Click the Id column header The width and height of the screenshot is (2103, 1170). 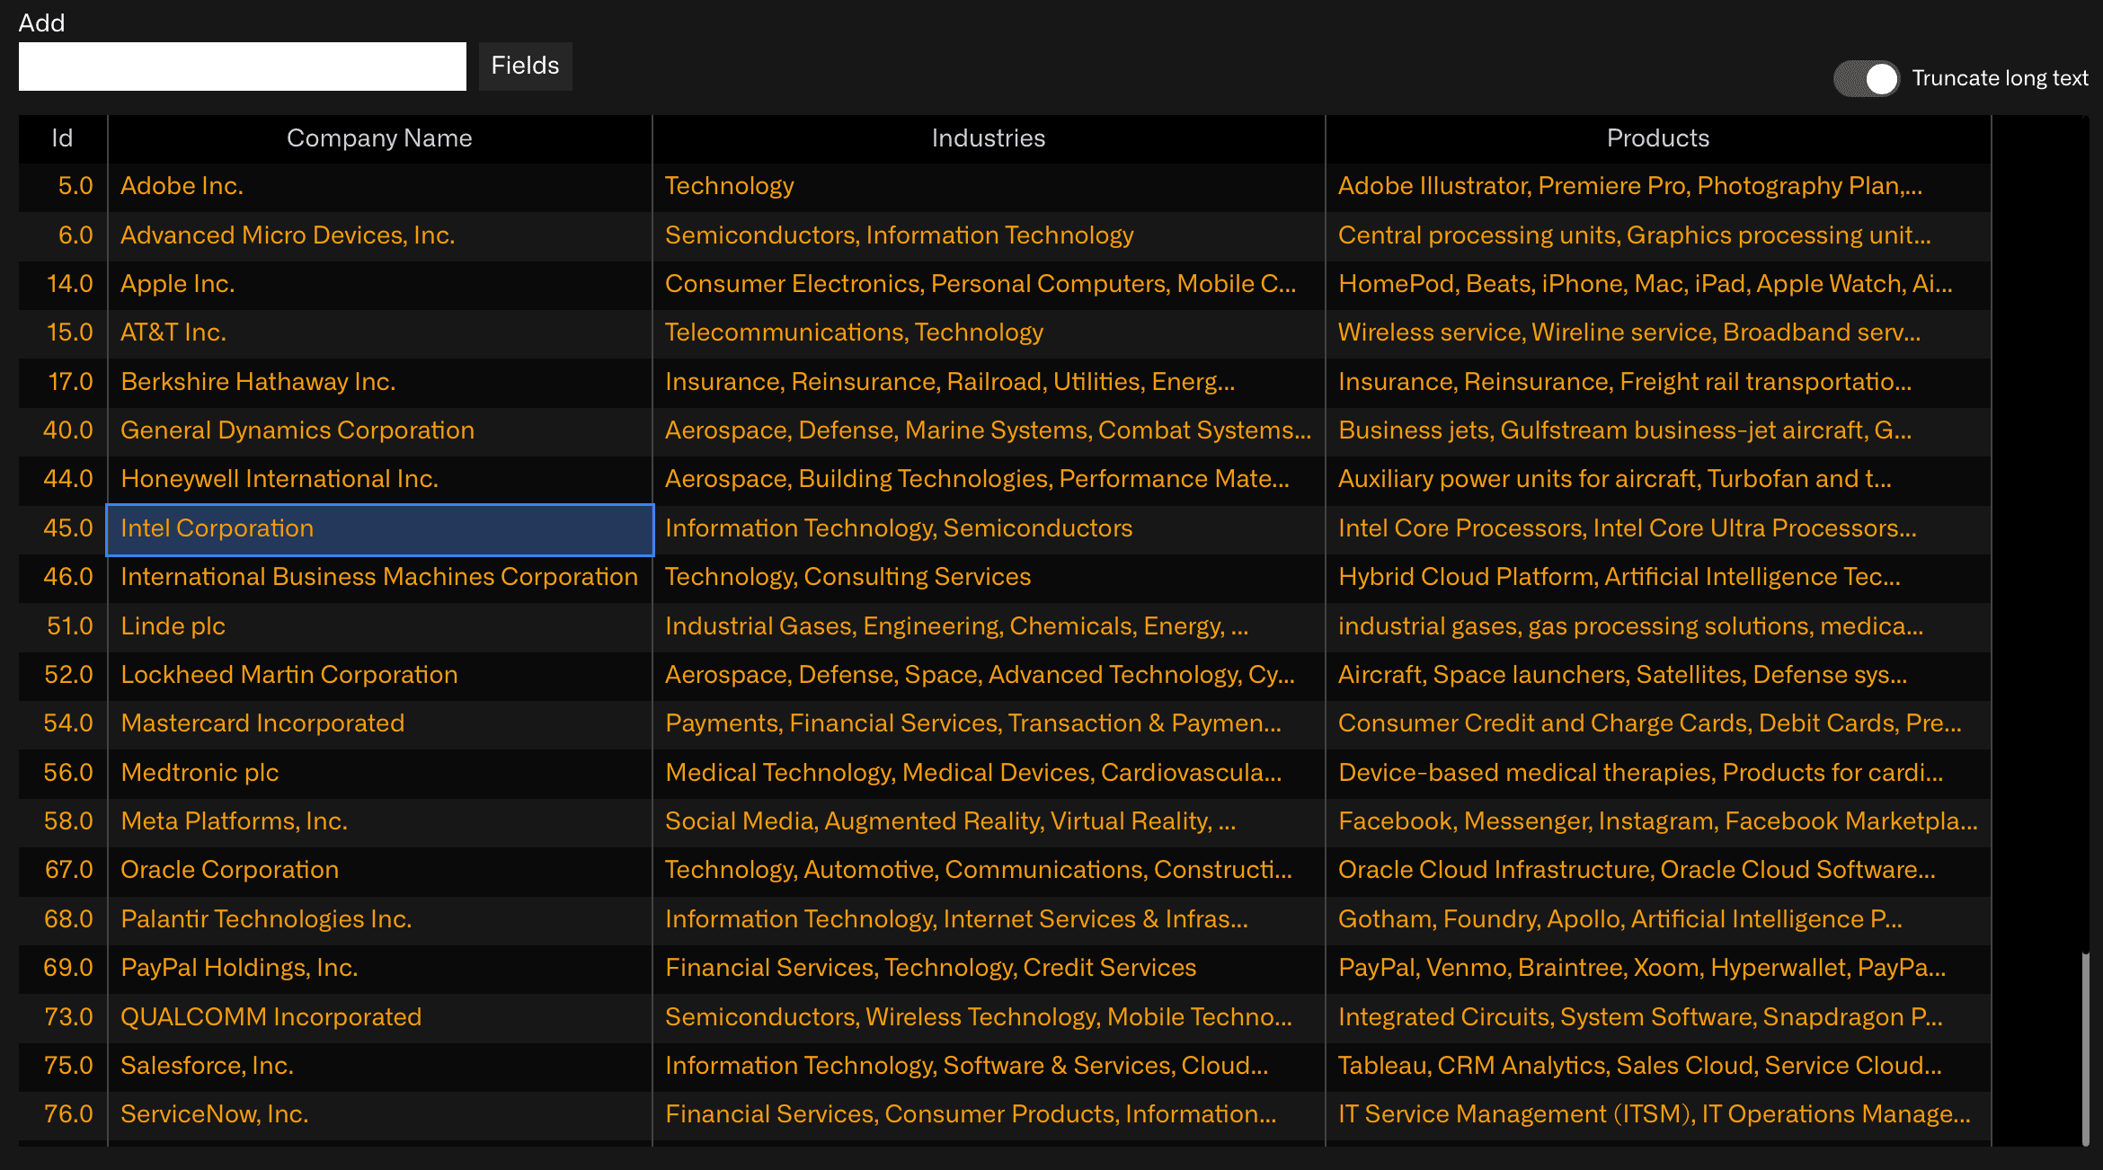pos(62,138)
